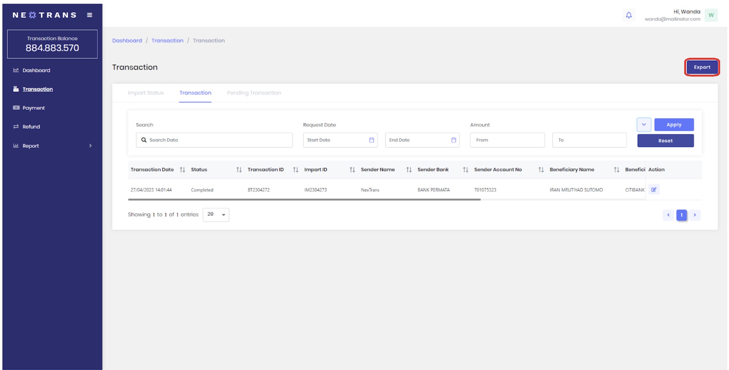Sort by Sender Bank arrows icon
The width and height of the screenshot is (729, 370).
465,170
